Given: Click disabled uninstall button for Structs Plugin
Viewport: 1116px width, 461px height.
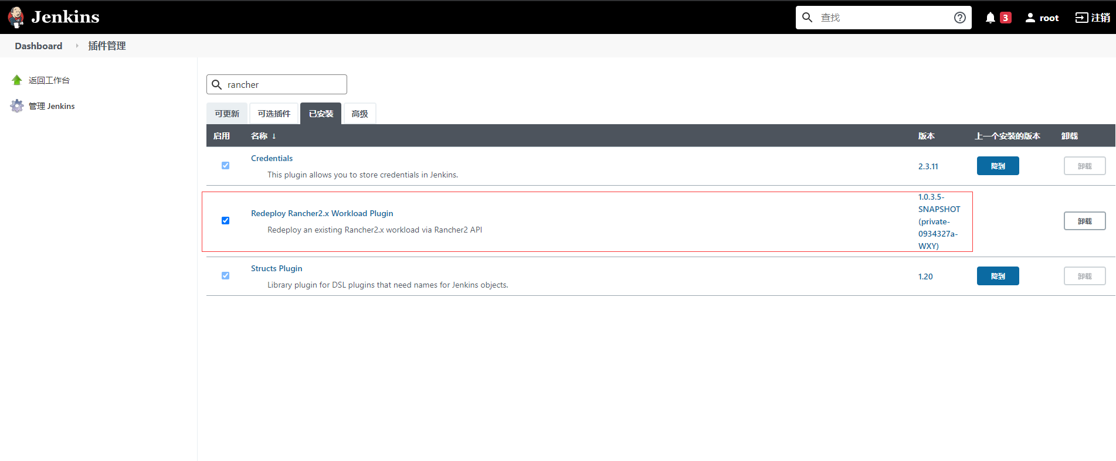Looking at the screenshot, I should pyautogui.click(x=1085, y=276).
